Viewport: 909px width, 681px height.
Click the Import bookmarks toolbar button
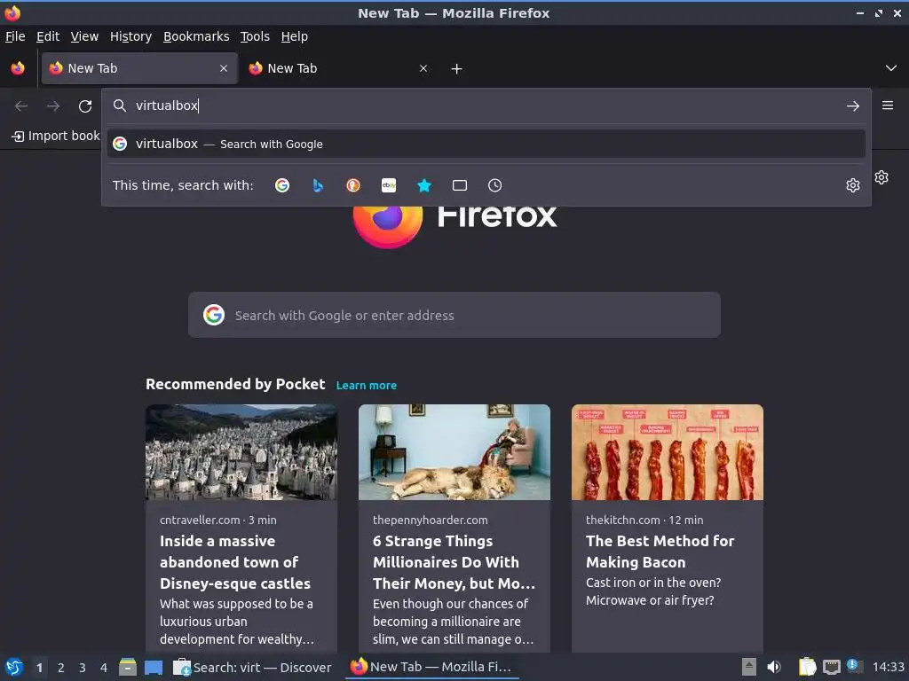coord(56,136)
